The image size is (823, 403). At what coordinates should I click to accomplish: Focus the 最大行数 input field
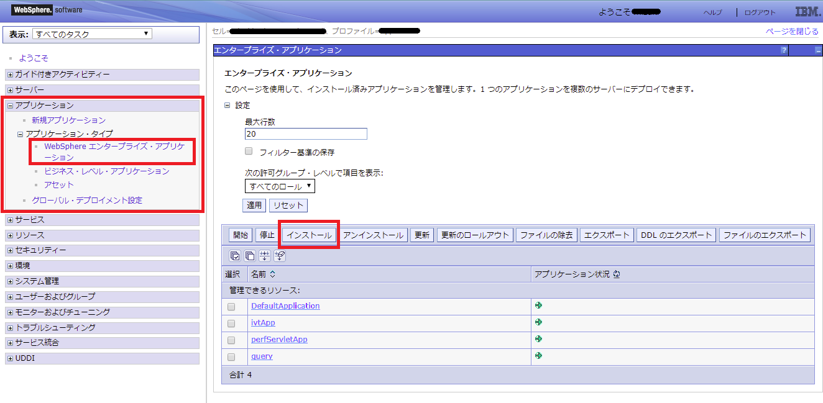click(306, 134)
